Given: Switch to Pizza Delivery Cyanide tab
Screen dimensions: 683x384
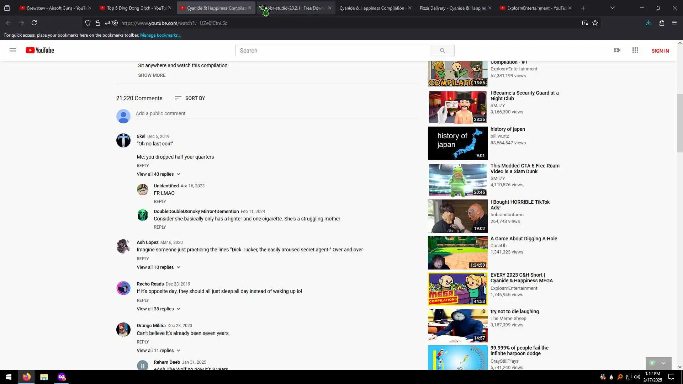Looking at the screenshot, I should pos(452,8).
